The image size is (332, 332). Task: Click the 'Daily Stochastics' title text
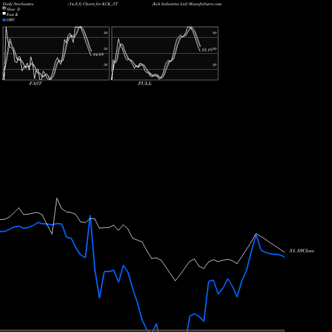click(x=18, y=4)
